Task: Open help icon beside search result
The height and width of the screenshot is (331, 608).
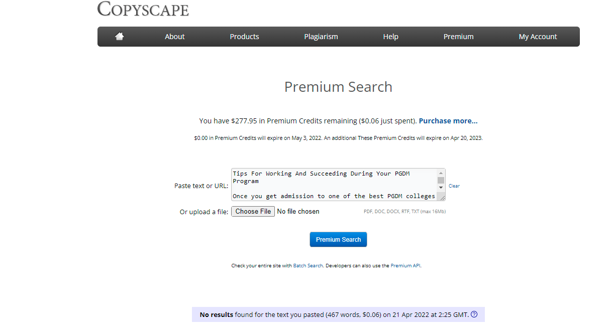Action: point(474,314)
